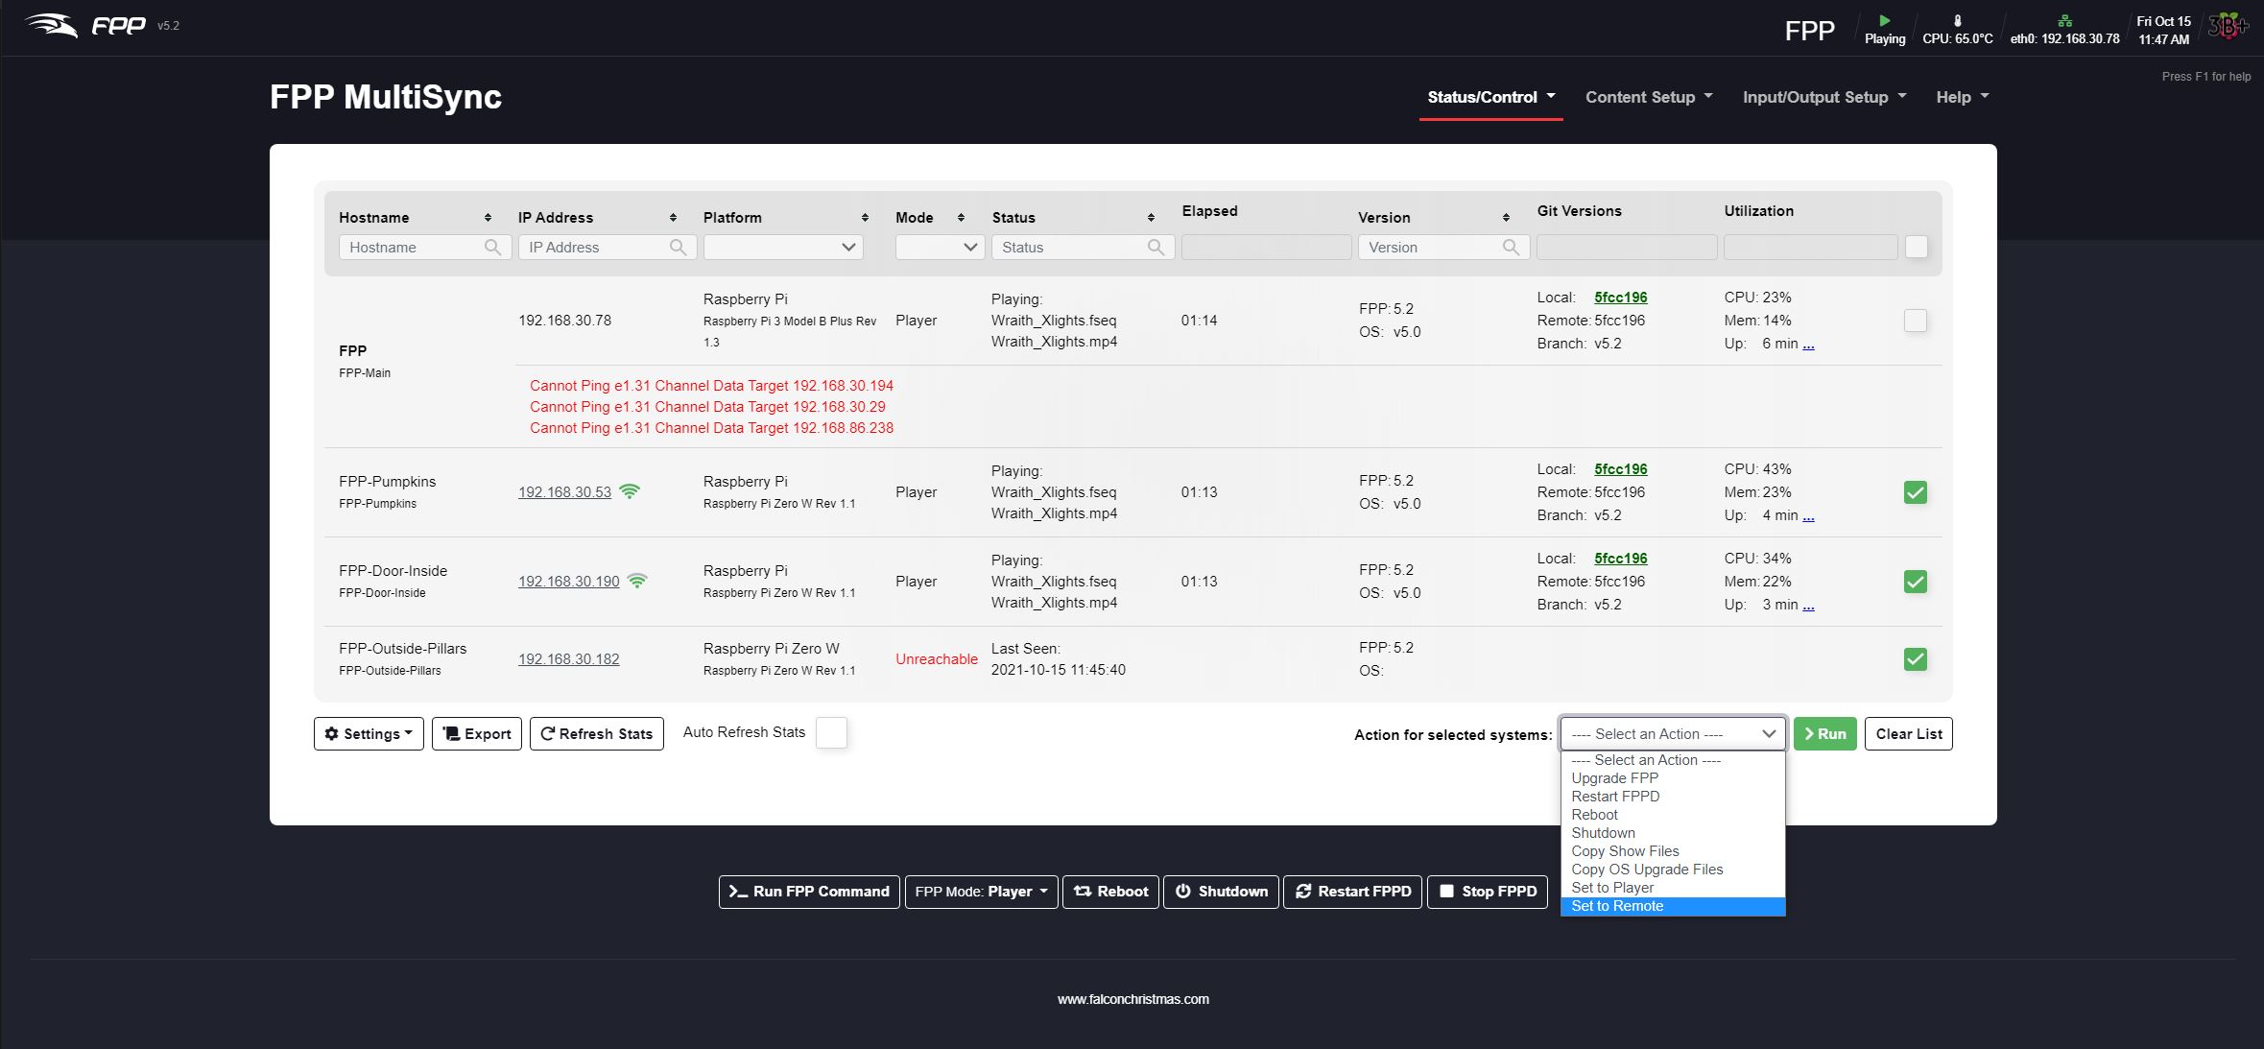2264x1049 pixels.
Task: Open FPP Mode Player dropdown
Action: (981, 892)
